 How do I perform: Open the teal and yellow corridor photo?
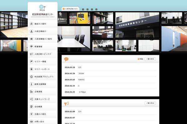11,46
